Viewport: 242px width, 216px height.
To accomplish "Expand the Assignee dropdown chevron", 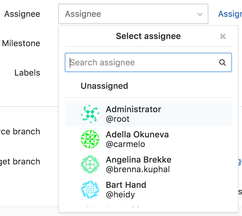I will (200, 14).
